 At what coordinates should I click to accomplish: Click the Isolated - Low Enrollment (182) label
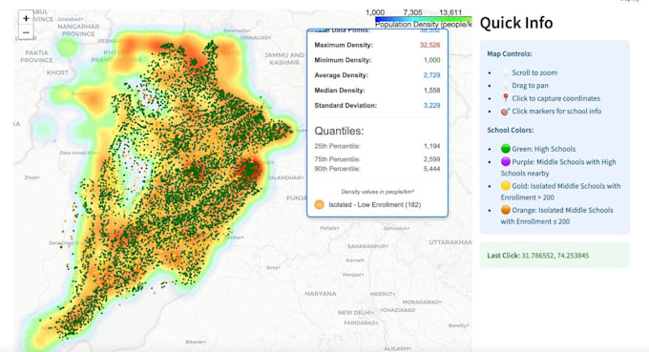pos(374,205)
